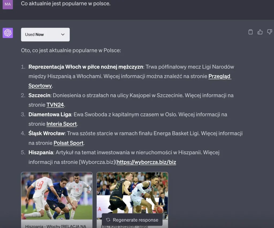Give positive feedback with the thumbs up icon
Screen dimensions: 274x228
(260, 32)
